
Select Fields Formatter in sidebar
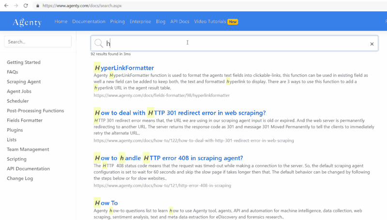[25, 120]
